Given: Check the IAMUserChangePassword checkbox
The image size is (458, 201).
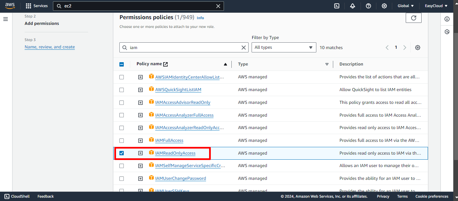Looking at the screenshot, I should pyautogui.click(x=122, y=178).
